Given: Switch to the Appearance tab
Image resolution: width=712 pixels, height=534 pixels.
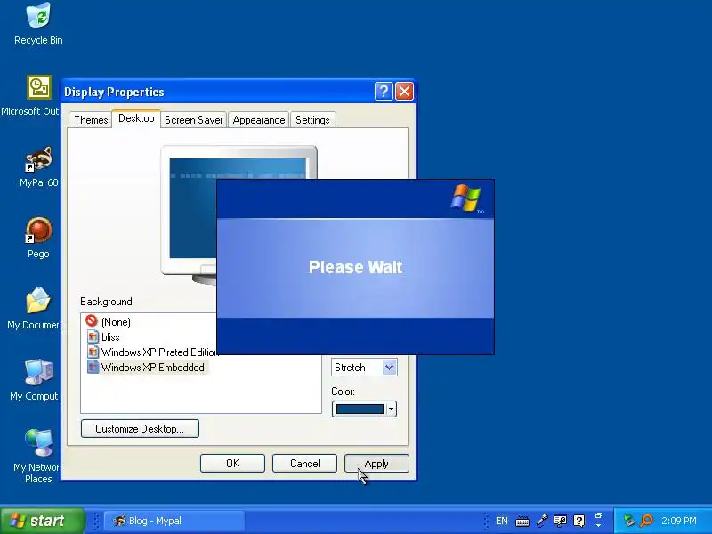Looking at the screenshot, I should point(259,120).
